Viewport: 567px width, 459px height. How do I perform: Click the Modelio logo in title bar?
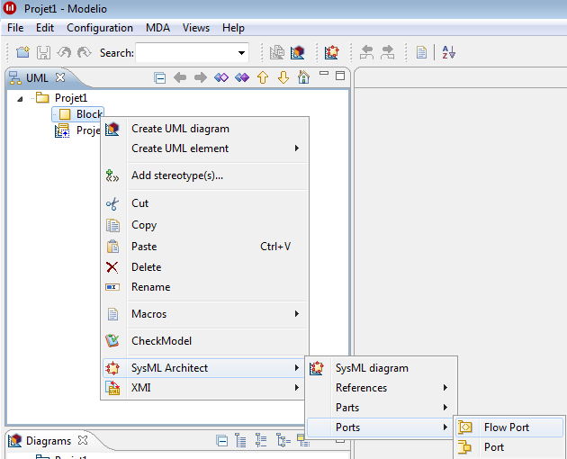[10, 8]
